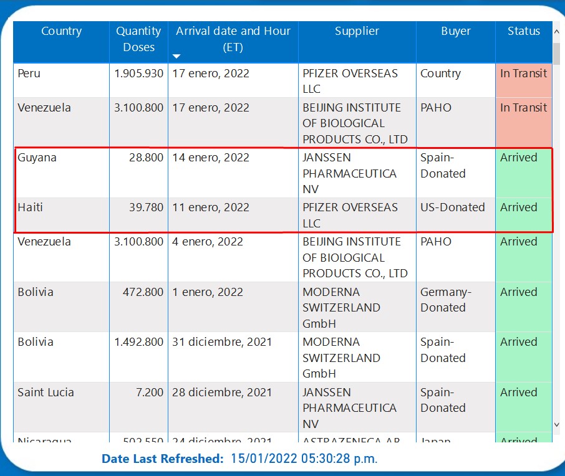Image resolution: width=565 pixels, height=476 pixels.
Task: Select the Buyer column header
Action: [x=455, y=31]
